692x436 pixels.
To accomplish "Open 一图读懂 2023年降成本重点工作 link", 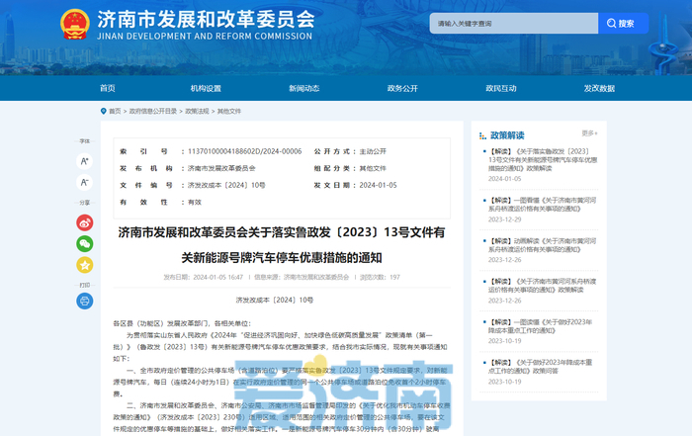I will (x=541, y=326).
